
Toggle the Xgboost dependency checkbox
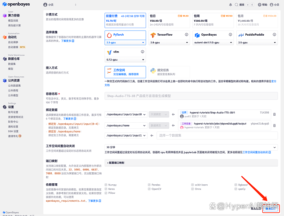[x=236, y=185]
